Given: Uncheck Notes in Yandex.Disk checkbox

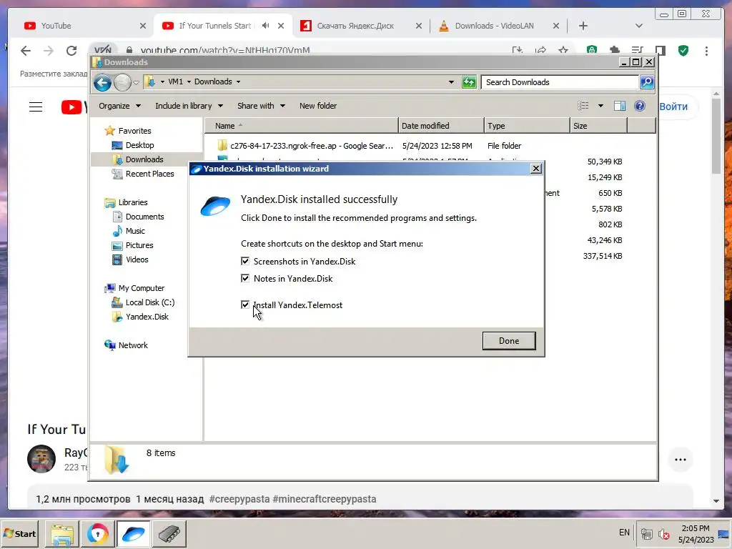Looking at the screenshot, I should point(245,278).
